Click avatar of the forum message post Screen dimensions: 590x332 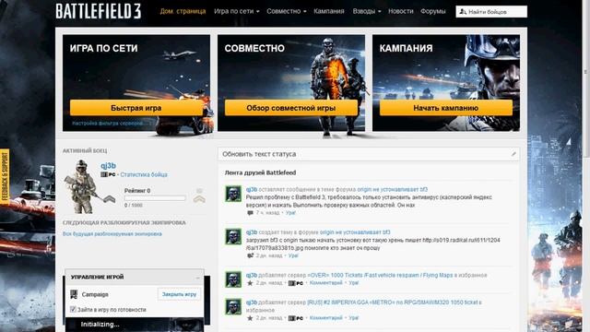233,194
